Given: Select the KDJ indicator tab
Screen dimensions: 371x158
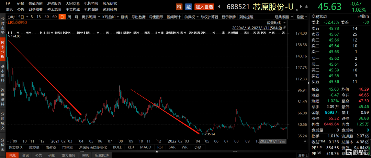Looking at the screenshot, I should click(x=131, y=147).
